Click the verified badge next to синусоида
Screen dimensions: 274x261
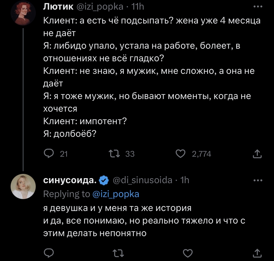[x=104, y=180]
